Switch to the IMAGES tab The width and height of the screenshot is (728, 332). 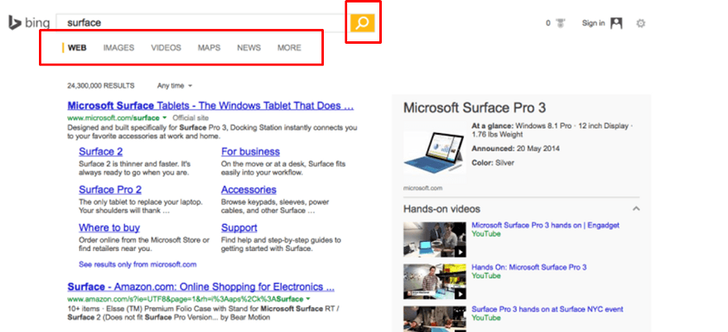coord(118,48)
